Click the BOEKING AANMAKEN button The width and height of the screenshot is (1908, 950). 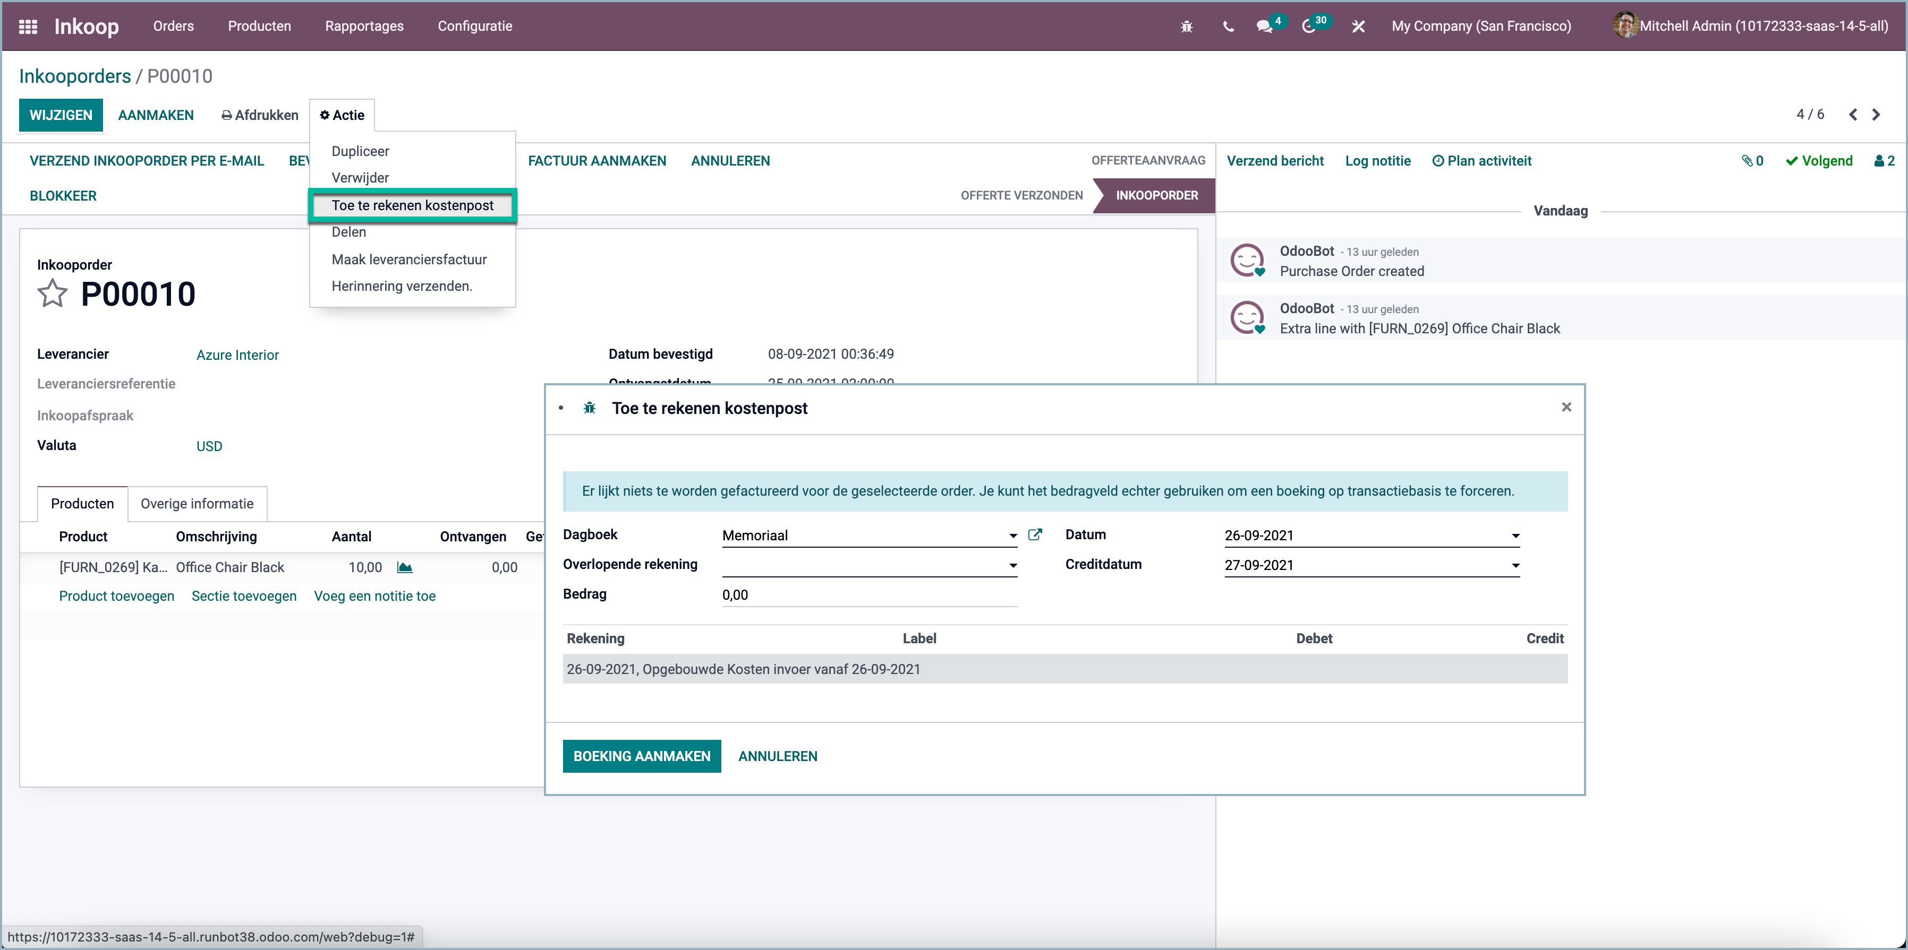[642, 756]
